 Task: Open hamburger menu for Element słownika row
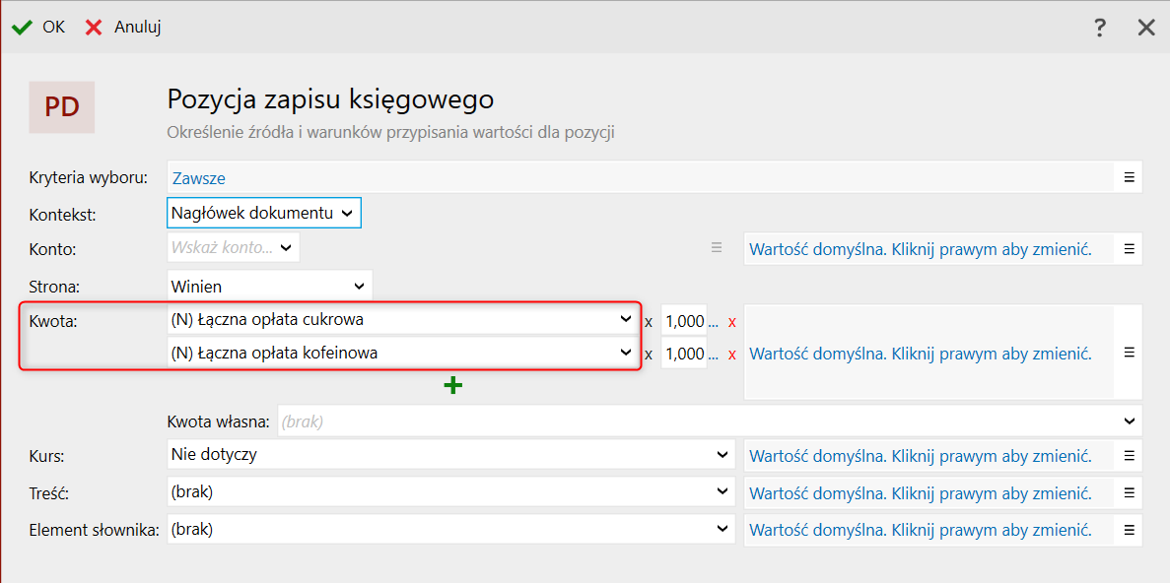(x=1129, y=530)
